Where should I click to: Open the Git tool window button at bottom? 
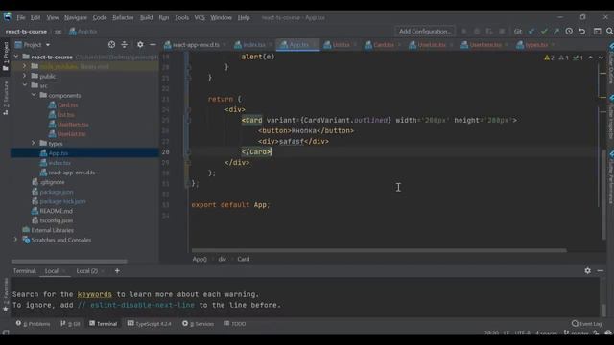pos(70,324)
